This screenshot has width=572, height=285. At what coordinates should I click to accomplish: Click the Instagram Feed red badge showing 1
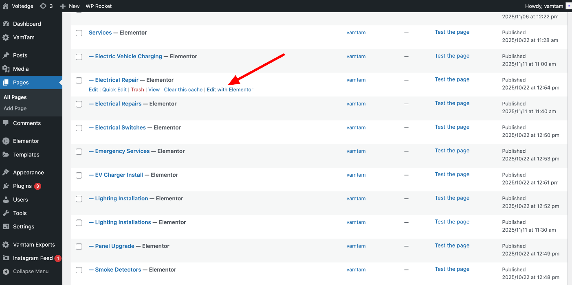[58, 258]
